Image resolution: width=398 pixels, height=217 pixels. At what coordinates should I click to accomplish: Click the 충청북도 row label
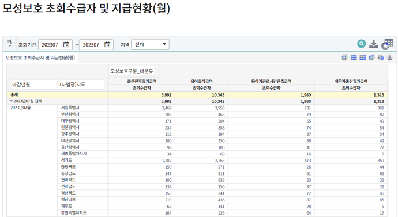coord(68,167)
